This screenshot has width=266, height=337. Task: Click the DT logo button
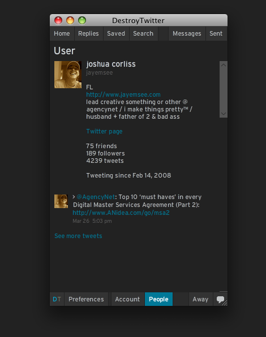click(x=57, y=299)
